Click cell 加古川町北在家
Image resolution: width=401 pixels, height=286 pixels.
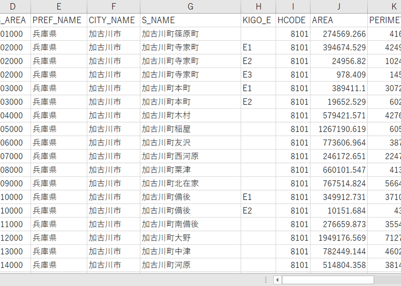pyautogui.click(x=191, y=183)
